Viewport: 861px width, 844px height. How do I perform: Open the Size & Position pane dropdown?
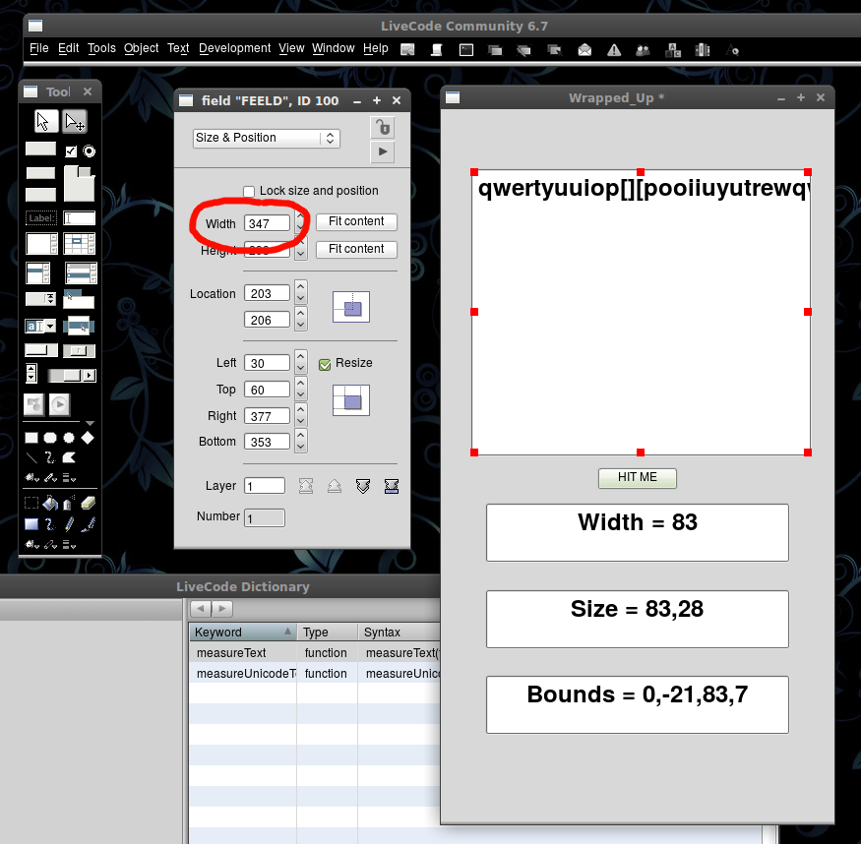point(267,138)
